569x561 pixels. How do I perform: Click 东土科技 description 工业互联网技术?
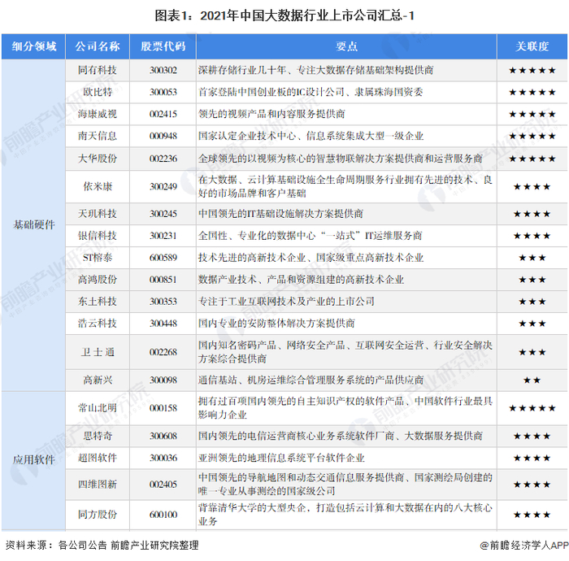tap(286, 302)
